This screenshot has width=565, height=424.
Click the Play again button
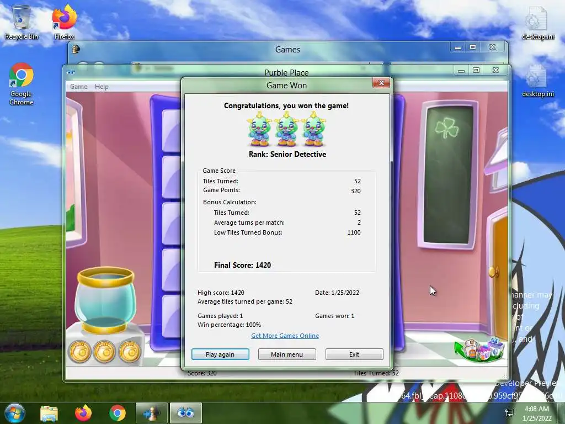220,354
